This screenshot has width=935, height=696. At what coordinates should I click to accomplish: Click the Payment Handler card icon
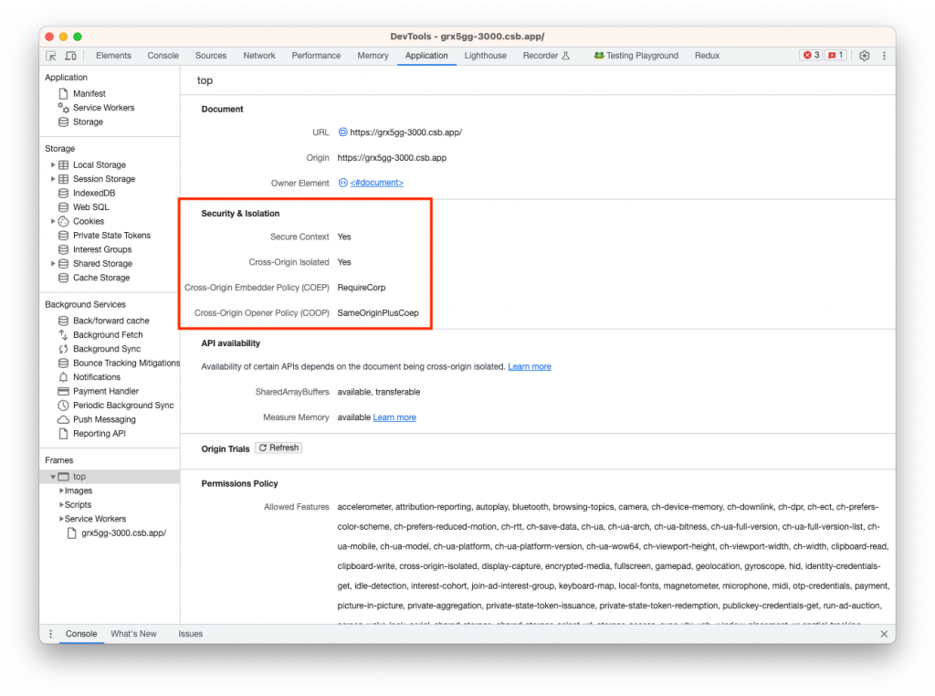click(x=63, y=391)
